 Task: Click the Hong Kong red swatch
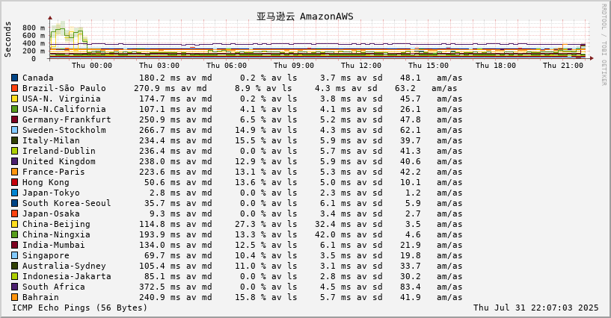point(14,182)
